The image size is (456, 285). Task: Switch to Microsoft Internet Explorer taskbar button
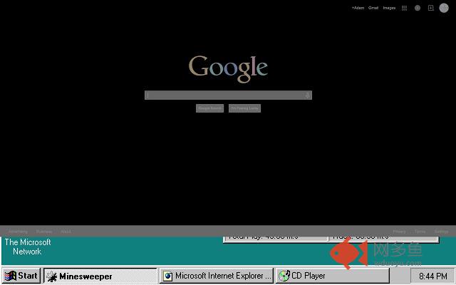[x=217, y=276]
